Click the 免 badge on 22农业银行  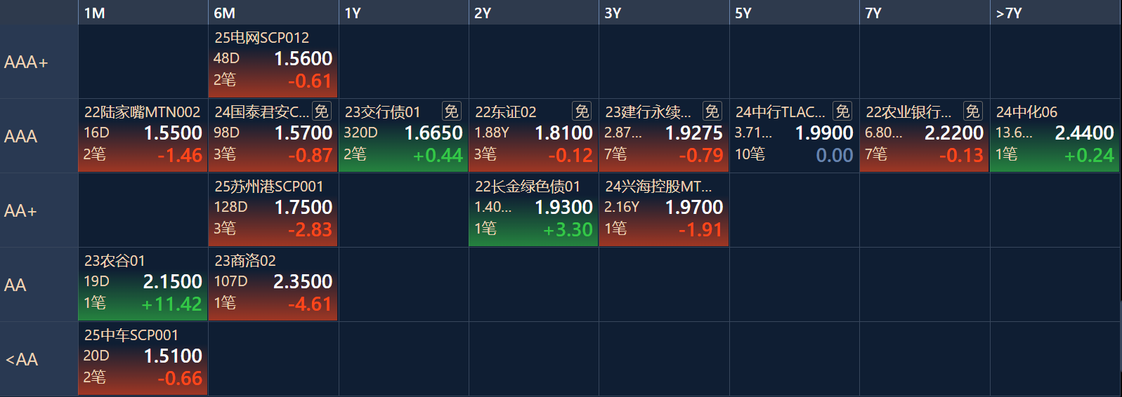coord(972,112)
